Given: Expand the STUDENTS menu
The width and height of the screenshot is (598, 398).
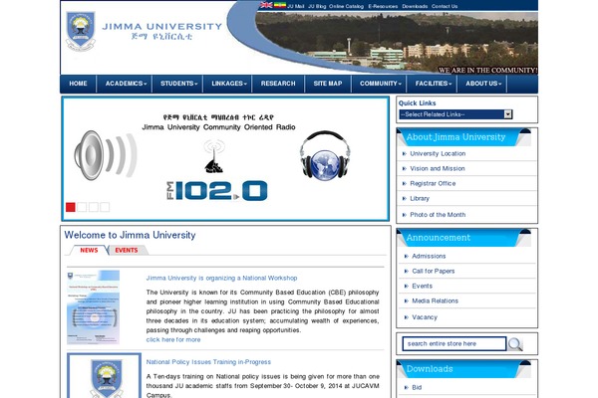Looking at the screenshot, I should click(x=178, y=84).
